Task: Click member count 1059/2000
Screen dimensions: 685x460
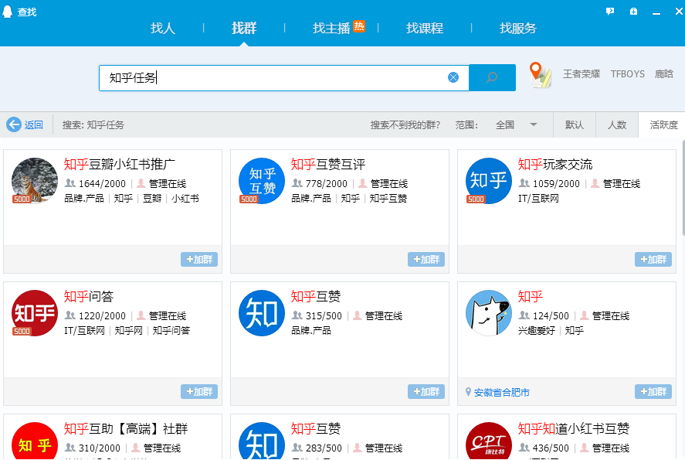Action: click(556, 184)
